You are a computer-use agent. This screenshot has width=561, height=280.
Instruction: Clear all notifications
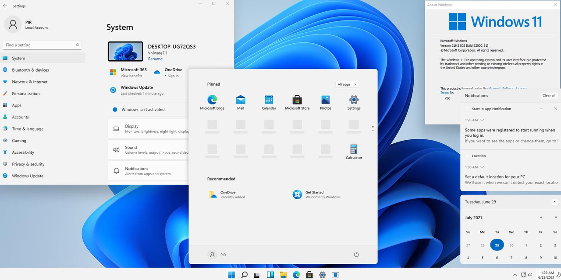click(549, 96)
